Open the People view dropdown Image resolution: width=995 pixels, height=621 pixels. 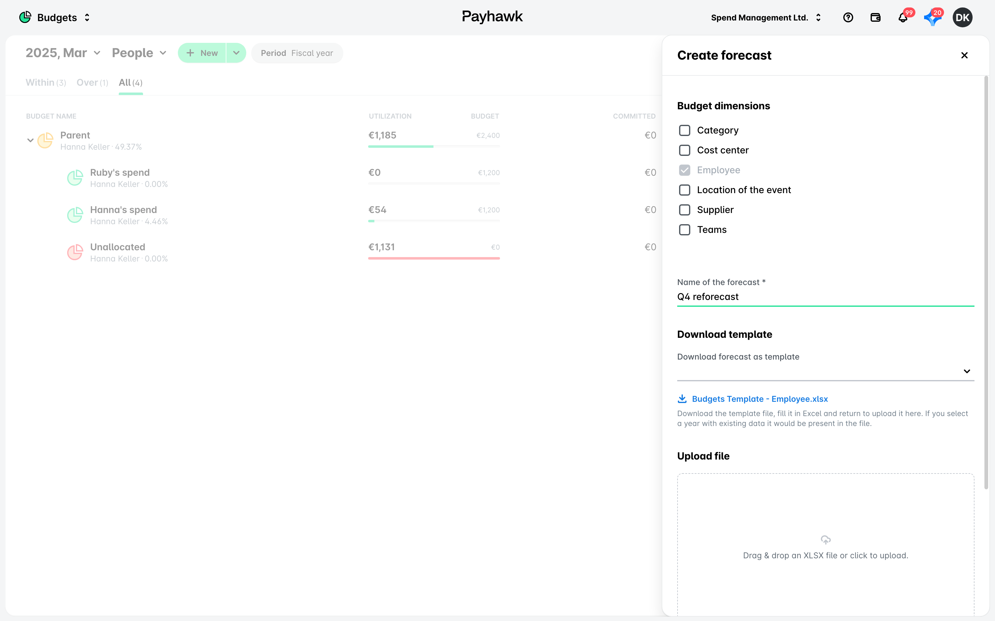tap(139, 53)
